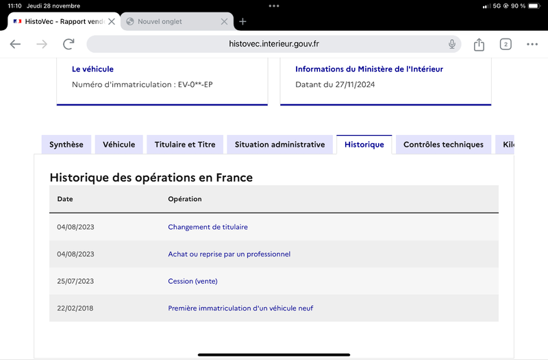Viewport: 548px width, 360px height.
Task: Select the 25/07/2023 date cell
Action: pos(75,281)
